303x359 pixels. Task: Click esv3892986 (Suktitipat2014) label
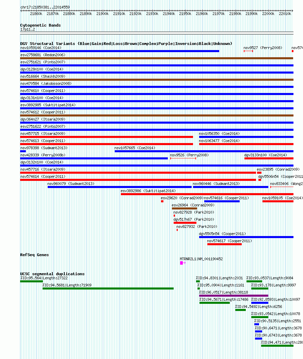pyautogui.click(x=148, y=191)
